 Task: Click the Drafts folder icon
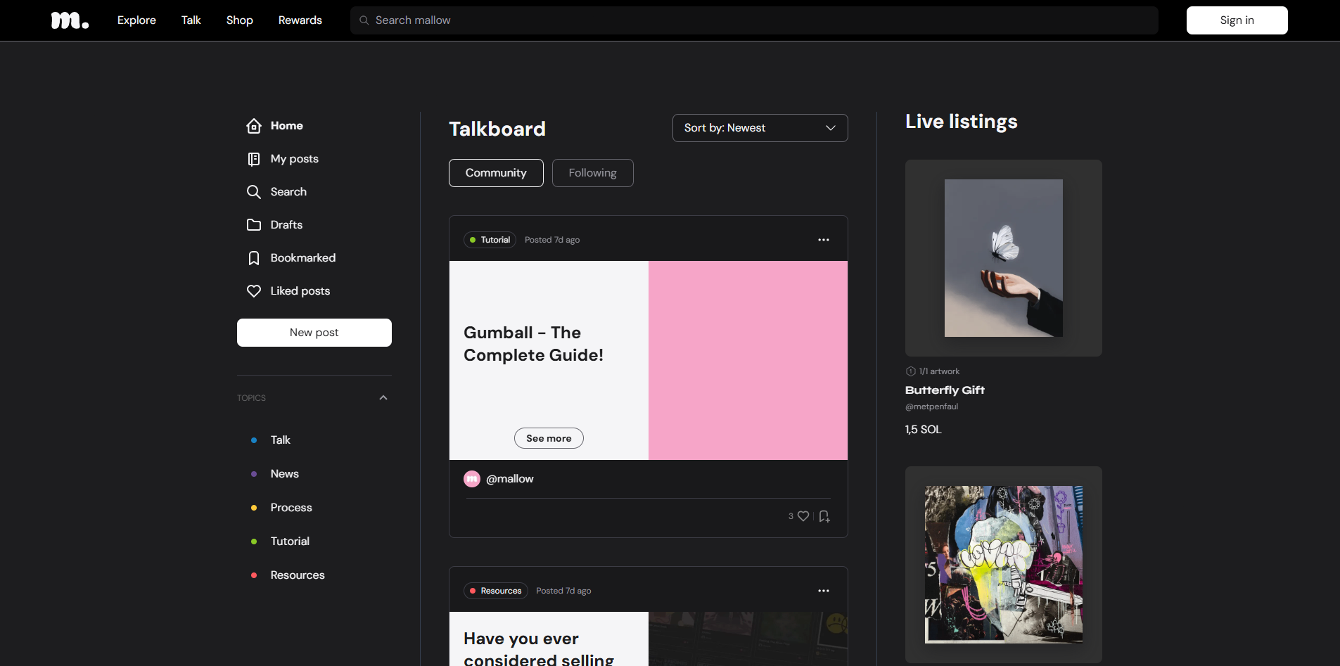(254, 225)
